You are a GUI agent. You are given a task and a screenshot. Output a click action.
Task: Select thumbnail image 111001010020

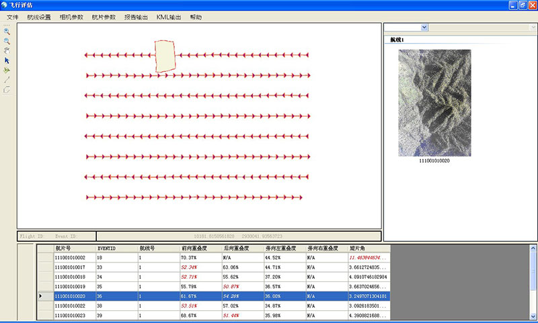pos(434,103)
